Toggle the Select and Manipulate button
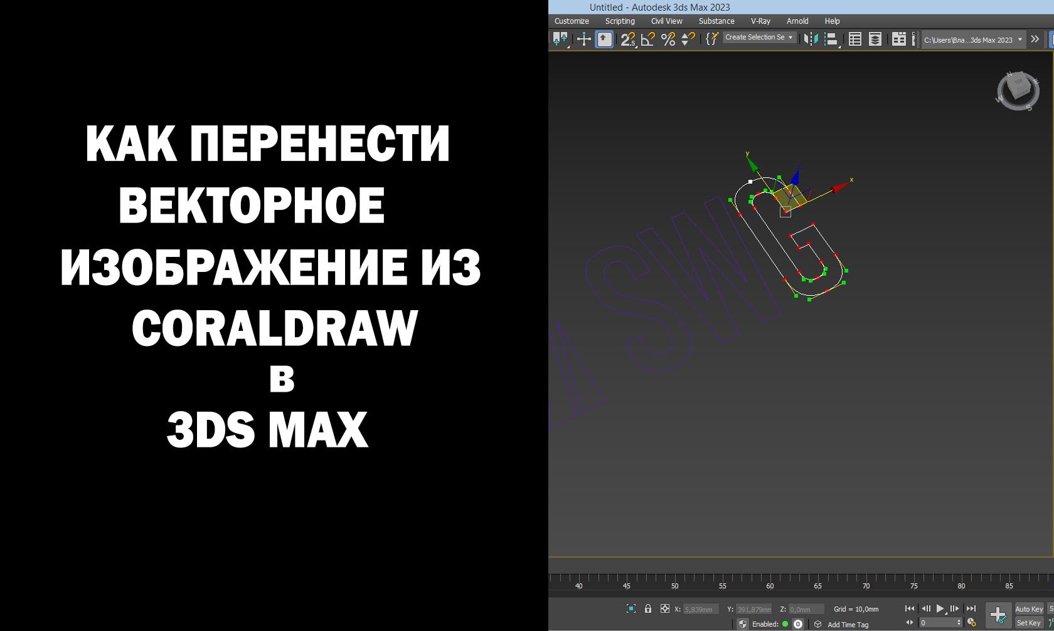 [x=604, y=39]
